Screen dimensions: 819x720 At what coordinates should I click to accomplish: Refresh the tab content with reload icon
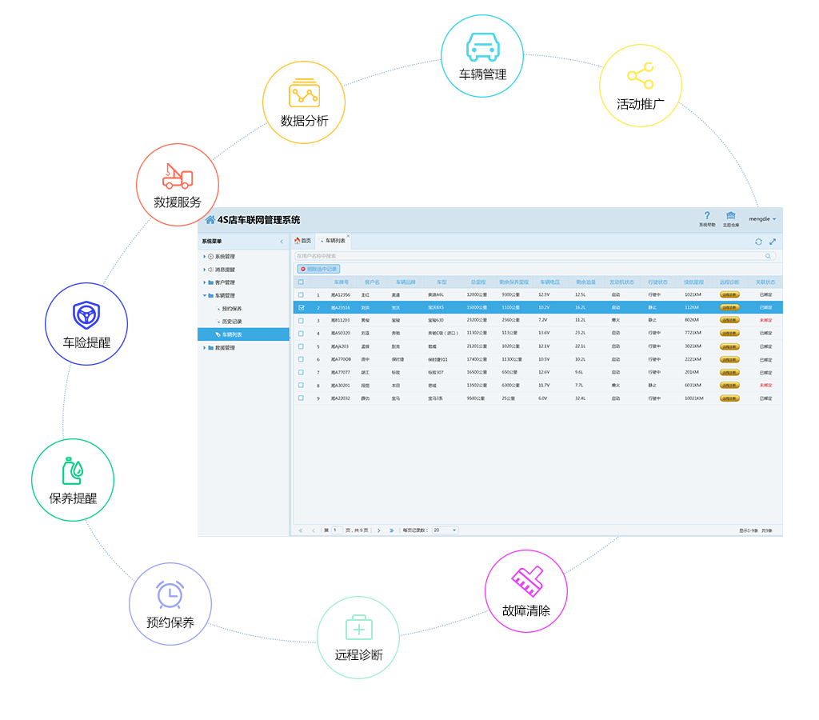(x=758, y=242)
